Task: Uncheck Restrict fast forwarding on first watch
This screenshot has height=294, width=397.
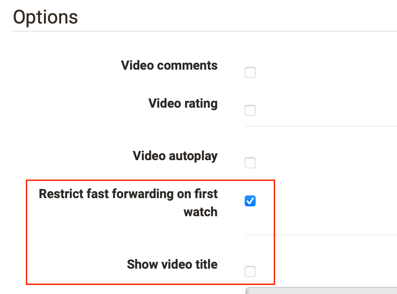Action: 250,201
